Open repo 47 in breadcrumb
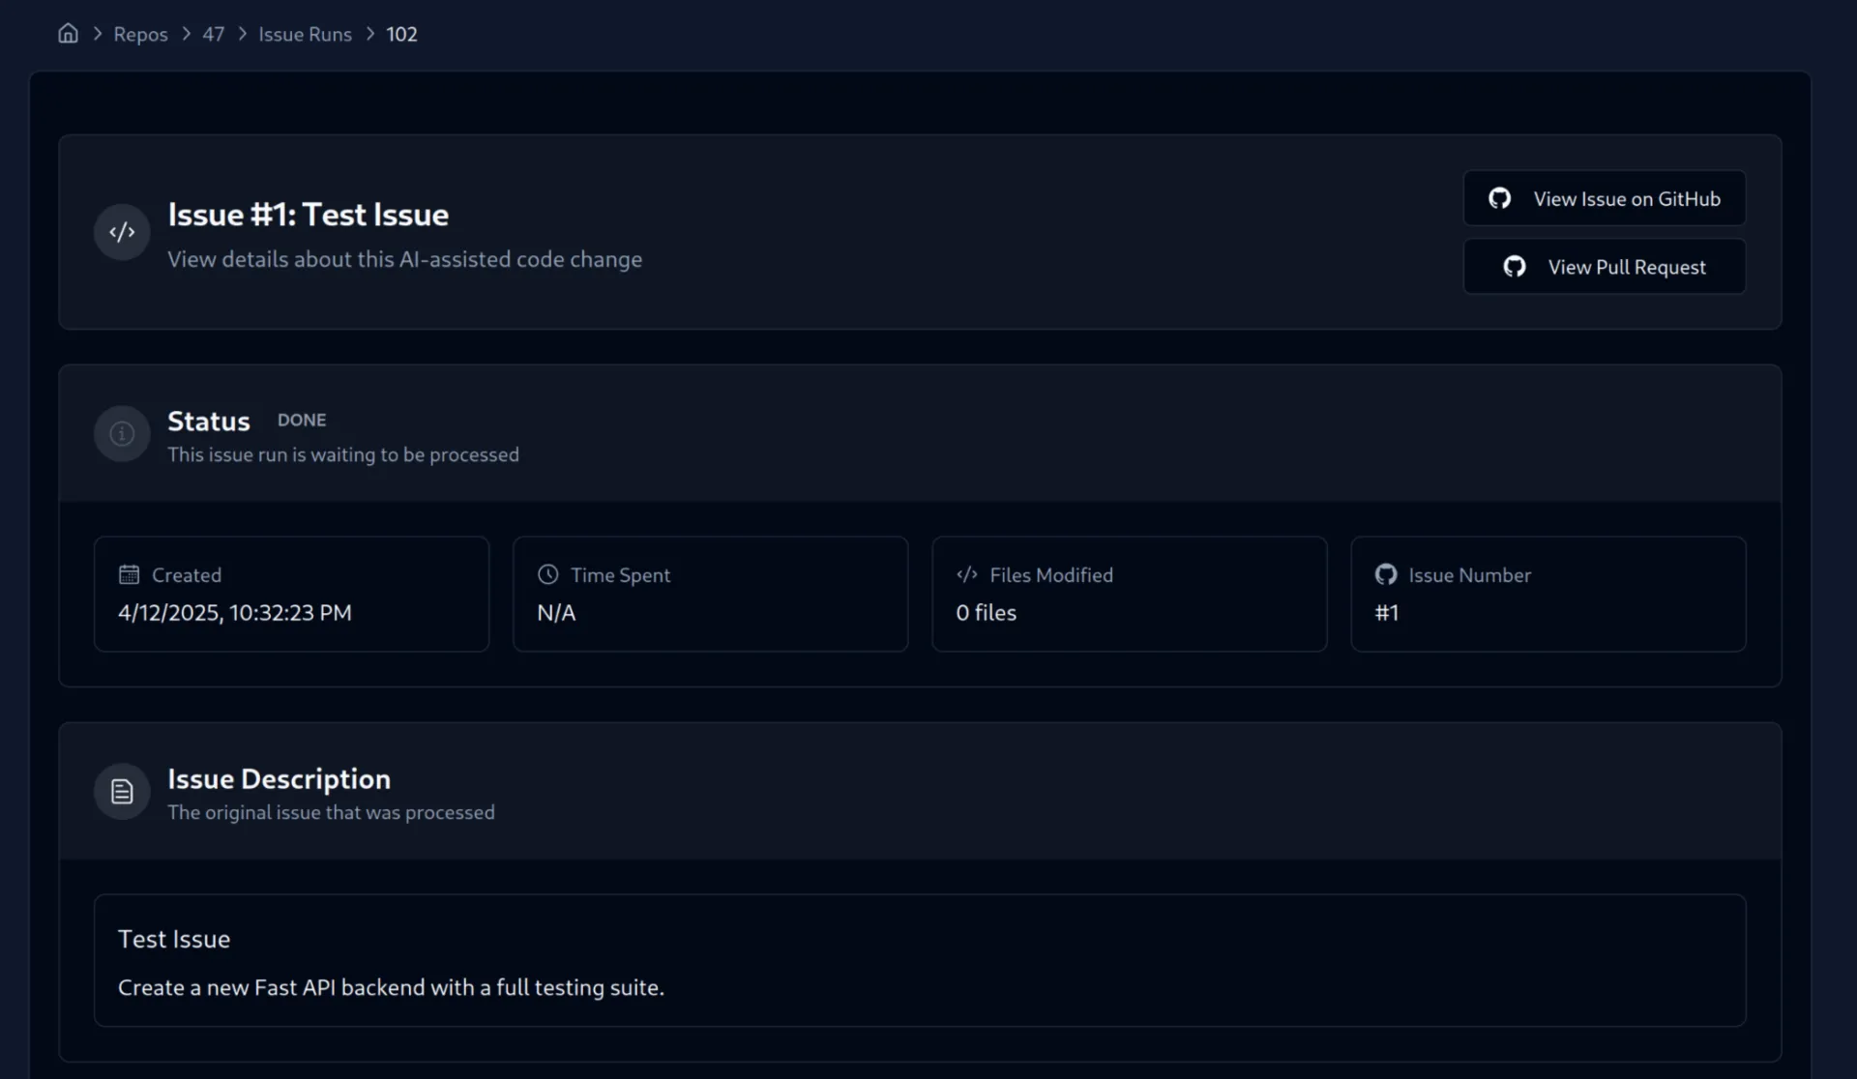1857x1079 pixels. tap(213, 34)
